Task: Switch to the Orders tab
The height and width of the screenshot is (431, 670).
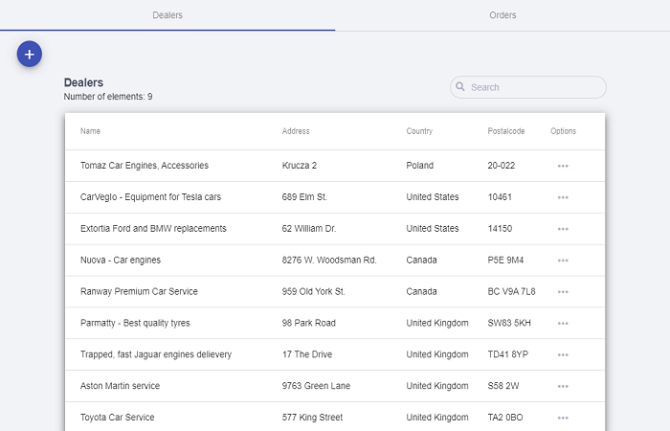Action: coord(502,15)
